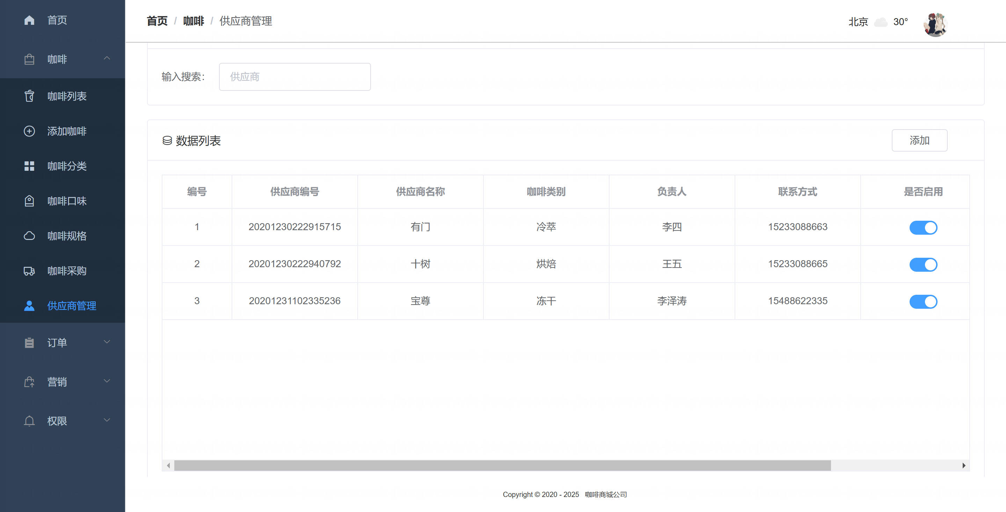Click the database icon beside 数据列表

pos(167,141)
